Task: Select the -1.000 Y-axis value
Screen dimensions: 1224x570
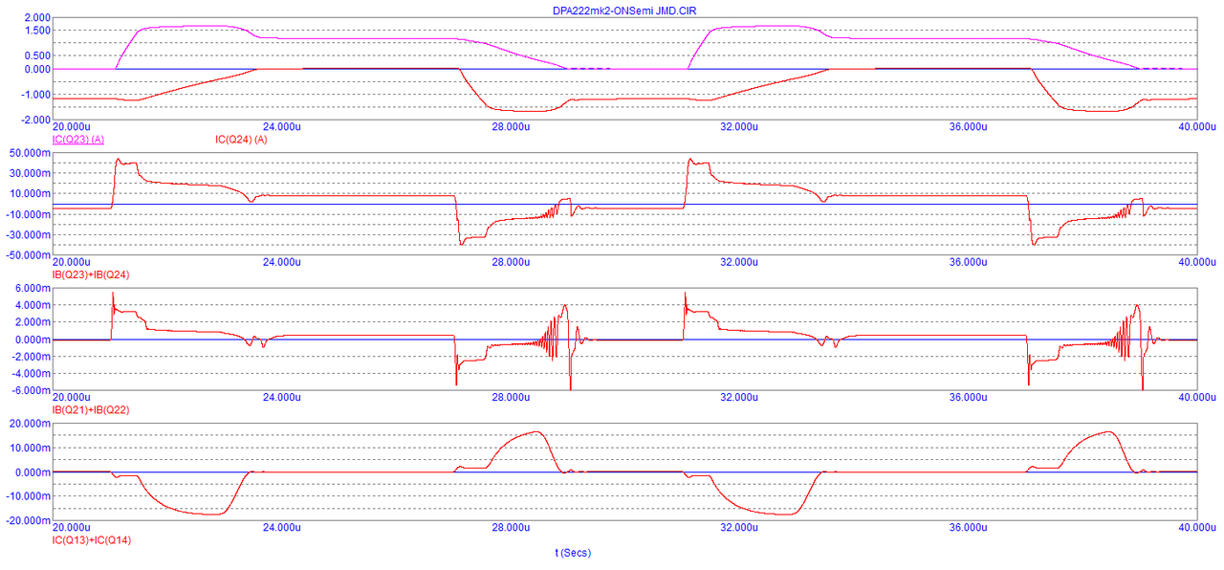Action: coord(35,95)
